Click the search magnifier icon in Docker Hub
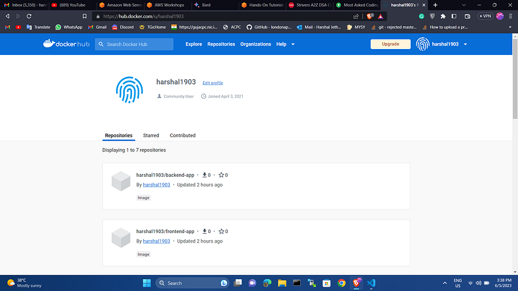Image resolution: width=518 pixels, height=291 pixels. point(101,44)
